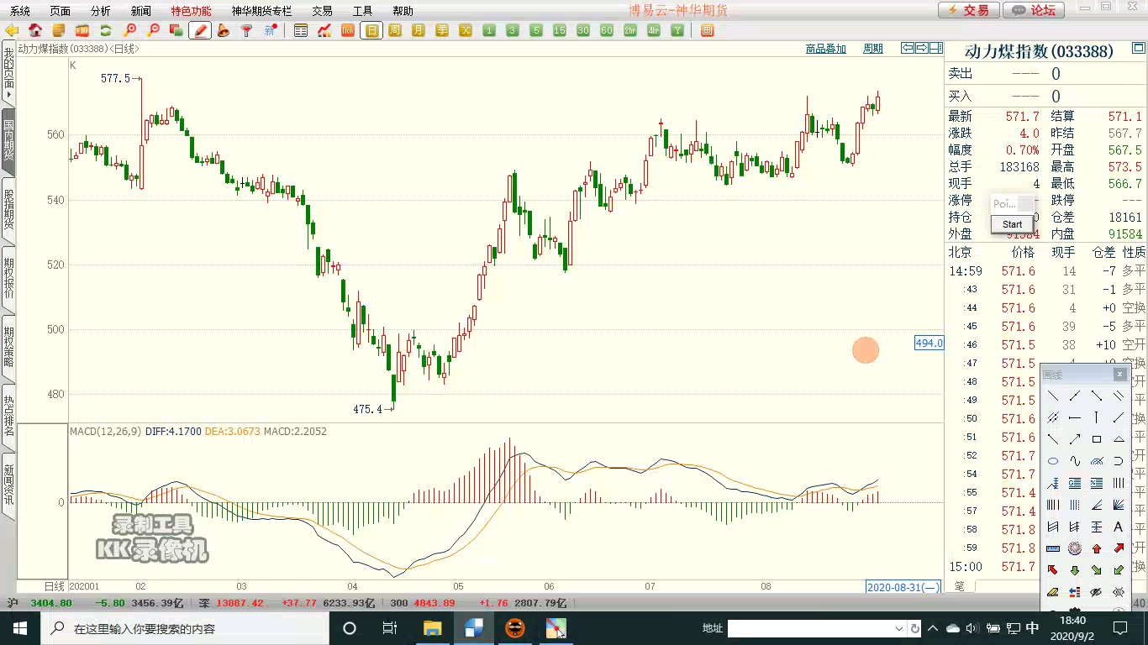Click the 日线 label at bottom left
This screenshot has width=1148, height=645.
coord(55,586)
